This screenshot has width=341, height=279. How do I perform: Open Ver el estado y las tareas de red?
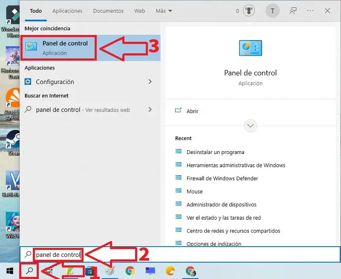[223, 218]
